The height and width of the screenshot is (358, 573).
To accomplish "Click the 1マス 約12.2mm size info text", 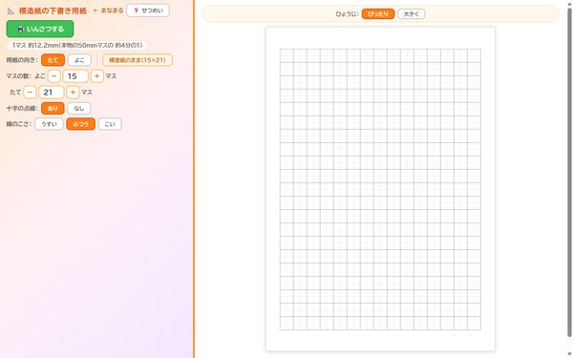I will [x=77, y=45].
